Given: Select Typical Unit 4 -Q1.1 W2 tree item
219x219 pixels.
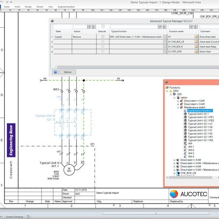Looking at the screenshot, I should coord(200,140).
